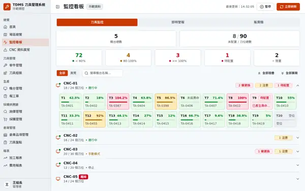Screen dimensions: 305x191
Task: Open the T5 86.5% tool card
Action: [x=166, y=102]
